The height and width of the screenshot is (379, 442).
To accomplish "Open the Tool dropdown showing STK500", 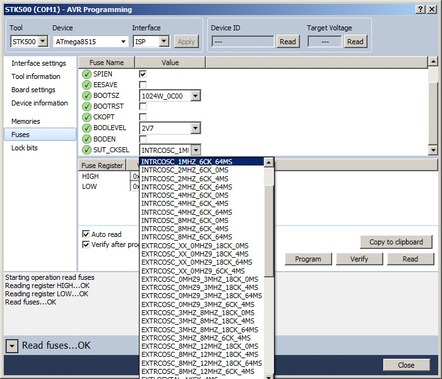I will point(42,42).
